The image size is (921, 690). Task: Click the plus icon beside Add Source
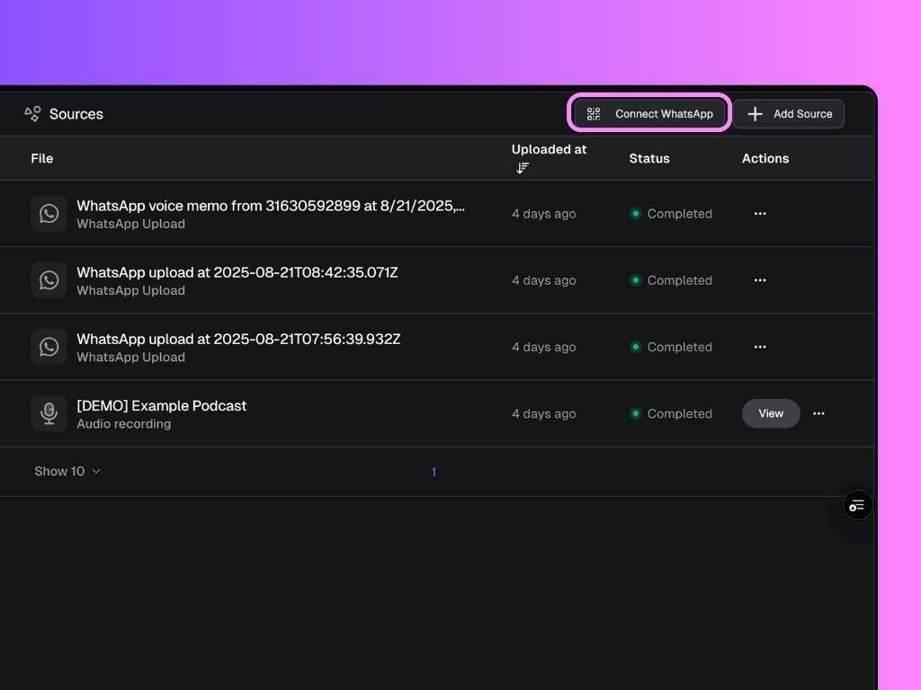click(x=755, y=114)
